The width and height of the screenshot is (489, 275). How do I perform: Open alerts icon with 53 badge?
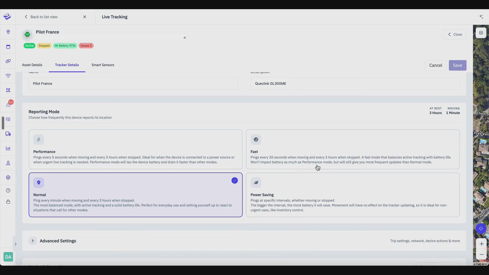click(x=9, y=104)
